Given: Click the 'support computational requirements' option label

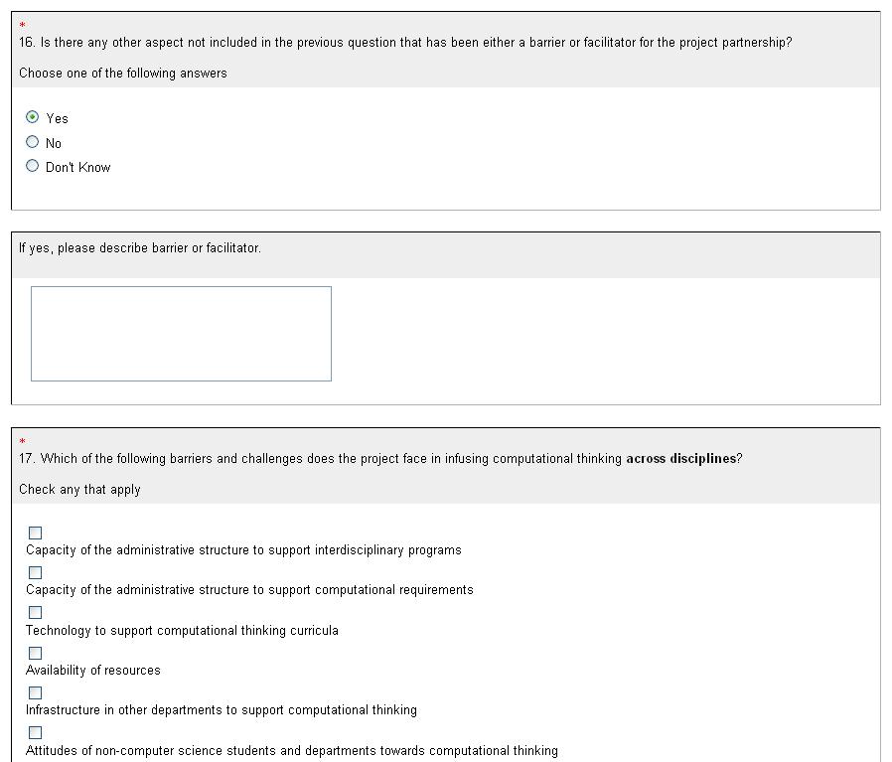Looking at the screenshot, I should [249, 590].
